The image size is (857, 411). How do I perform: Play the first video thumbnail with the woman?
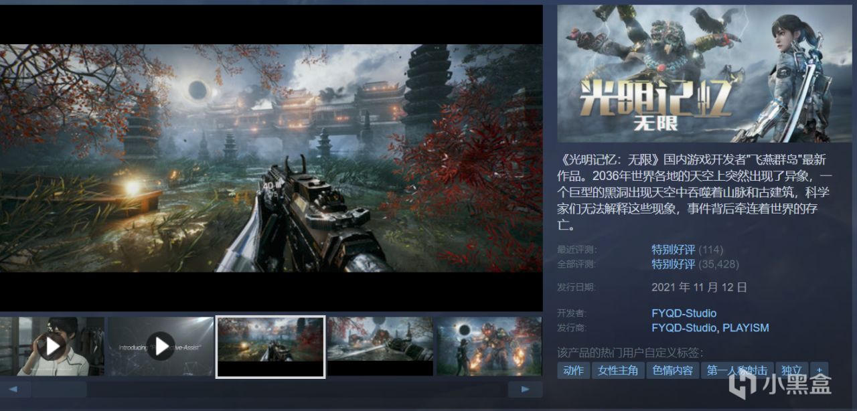[52, 346]
